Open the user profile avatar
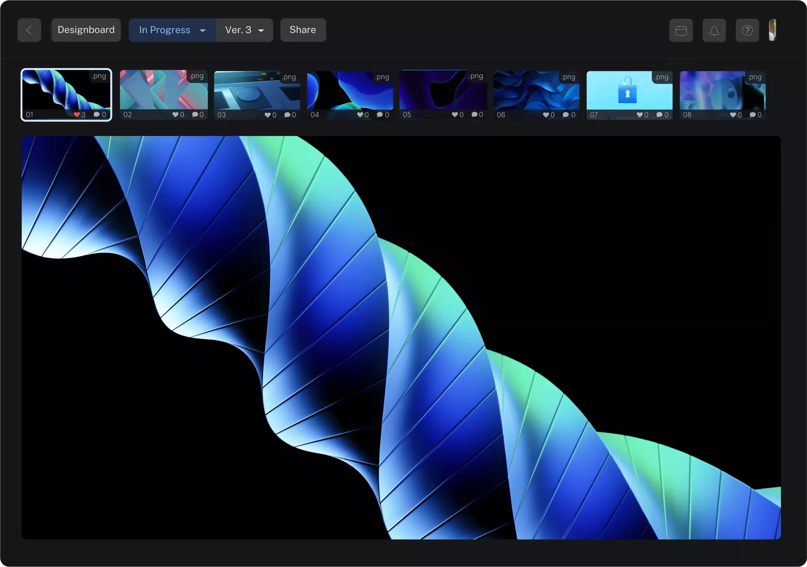The image size is (807, 567). point(772,30)
